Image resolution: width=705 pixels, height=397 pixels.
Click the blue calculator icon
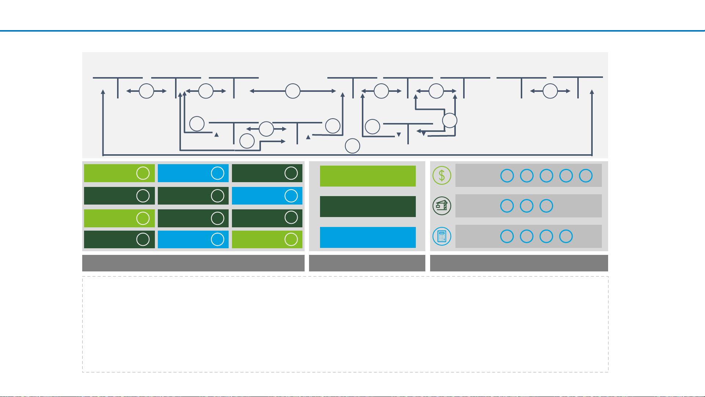[x=442, y=237]
